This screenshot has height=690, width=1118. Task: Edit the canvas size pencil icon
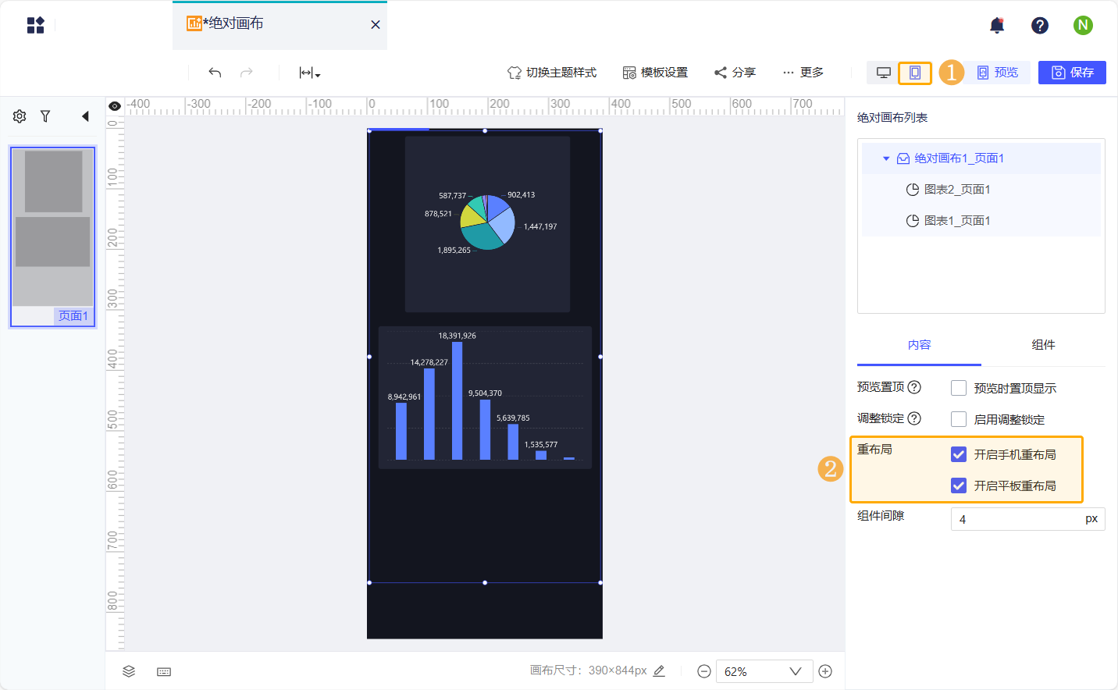[659, 670]
